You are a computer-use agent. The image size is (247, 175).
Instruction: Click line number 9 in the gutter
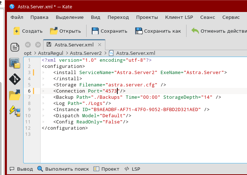29,109
